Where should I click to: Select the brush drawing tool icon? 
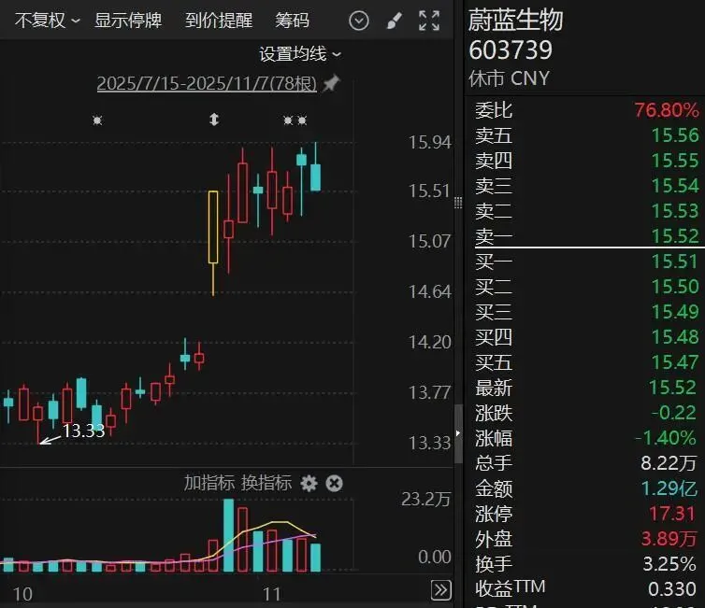pos(394,21)
